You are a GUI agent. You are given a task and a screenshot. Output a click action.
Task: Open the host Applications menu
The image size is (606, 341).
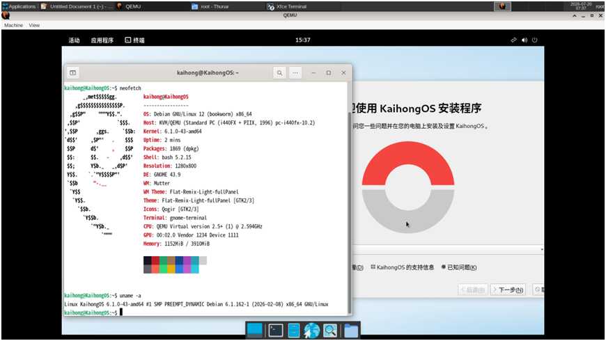point(19,6)
